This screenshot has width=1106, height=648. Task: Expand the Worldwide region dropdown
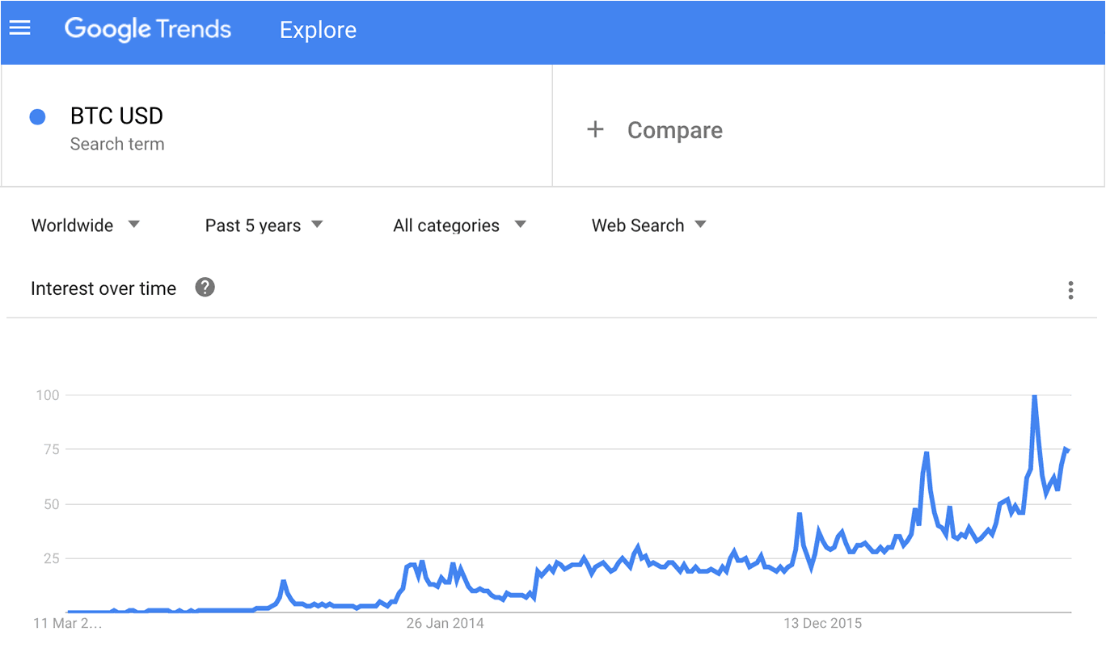tap(86, 225)
